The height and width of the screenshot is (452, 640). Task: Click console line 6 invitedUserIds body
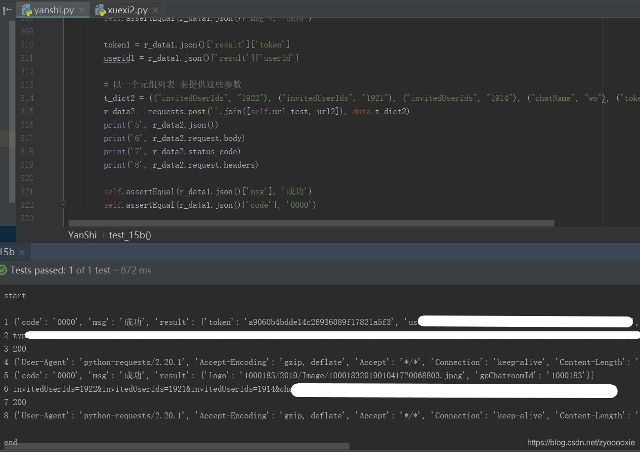pyautogui.click(x=311, y=389)
